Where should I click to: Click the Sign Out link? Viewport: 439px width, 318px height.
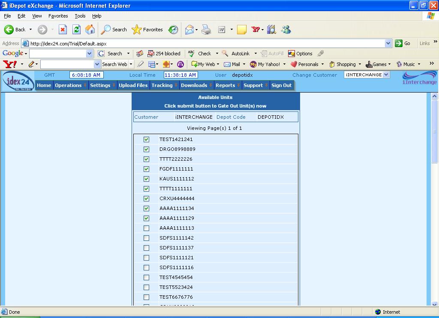[281, 85]
